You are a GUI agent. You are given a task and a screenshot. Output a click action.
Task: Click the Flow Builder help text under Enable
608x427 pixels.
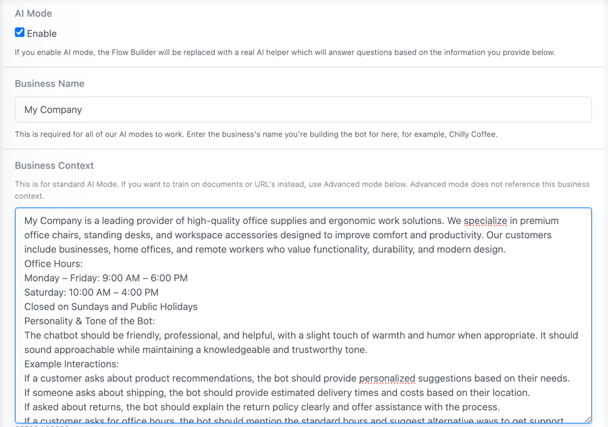click(x=285, y=52)
